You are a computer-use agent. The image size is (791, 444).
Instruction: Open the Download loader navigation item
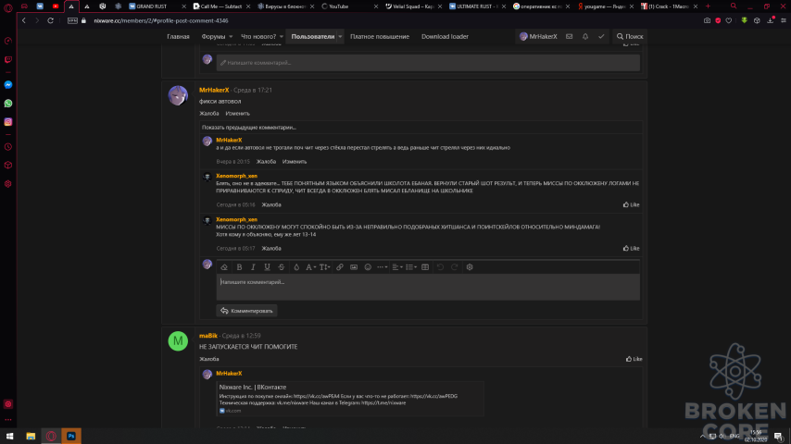(x=445, y=36)
